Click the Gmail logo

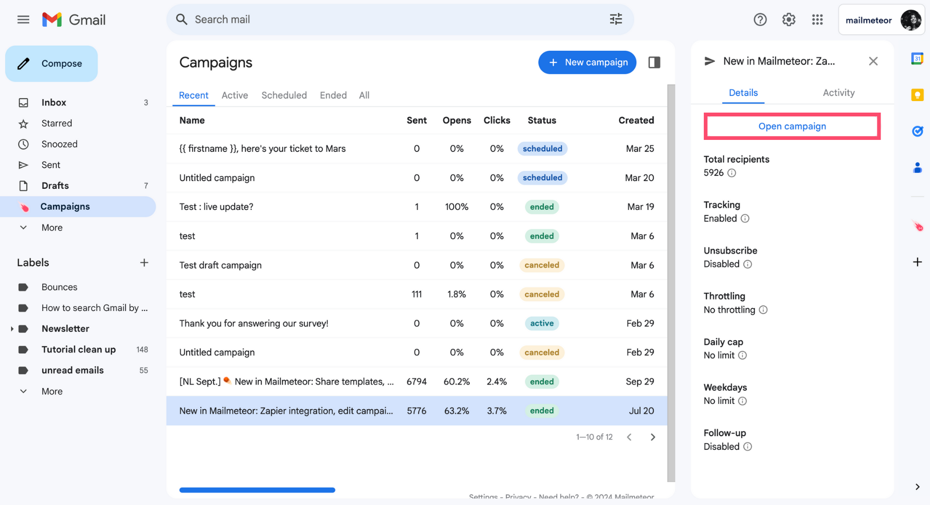[74, 20]
